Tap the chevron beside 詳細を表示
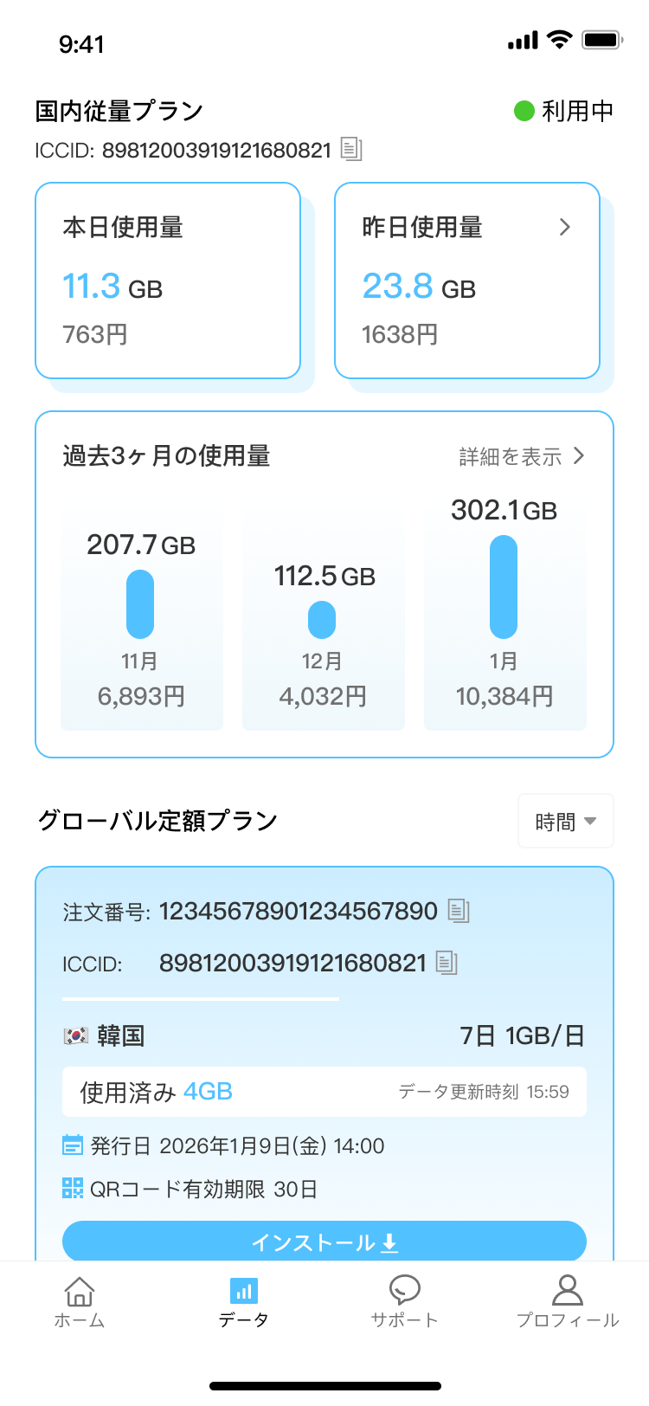 579,456
